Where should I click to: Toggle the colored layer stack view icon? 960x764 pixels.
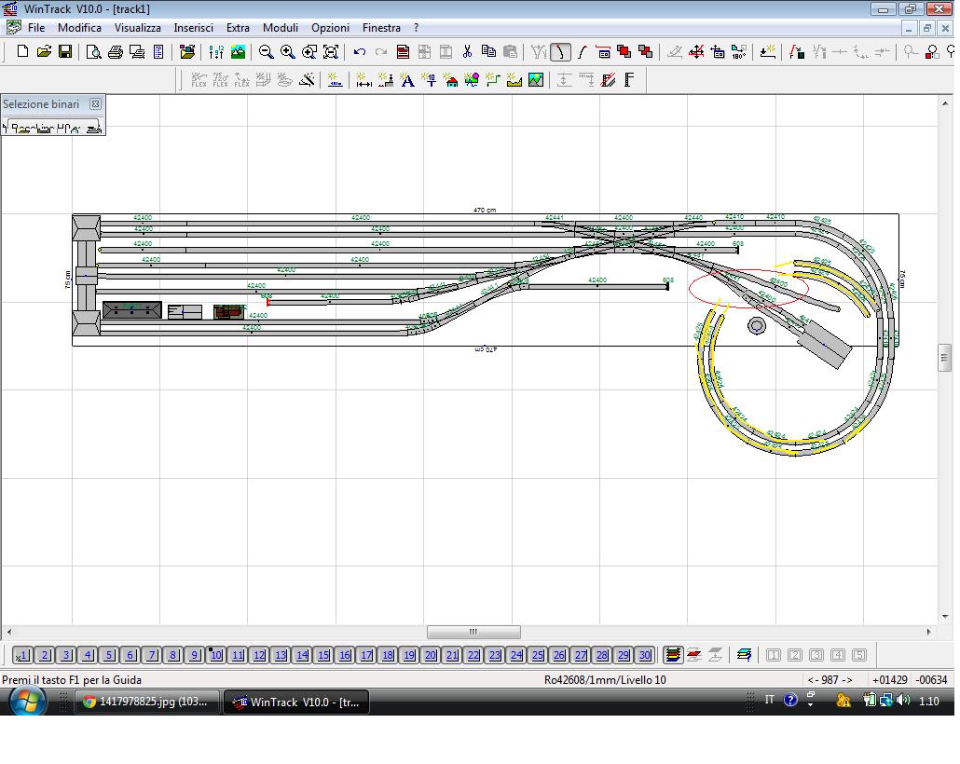pos(673,655)
